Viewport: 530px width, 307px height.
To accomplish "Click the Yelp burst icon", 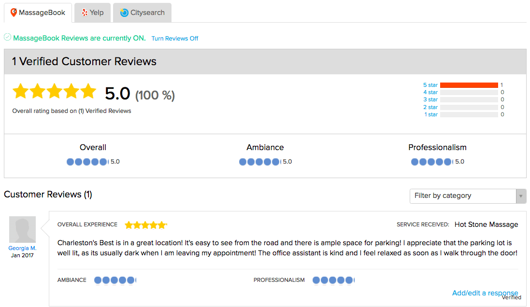I will (x=85, y=13).
